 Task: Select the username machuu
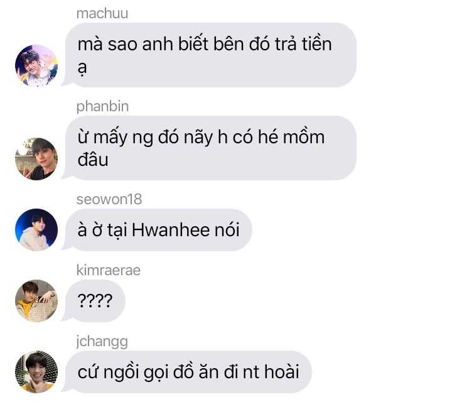pyautogui.click(x=102, y=14)
